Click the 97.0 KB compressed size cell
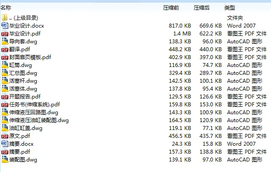Screen dimensions: 271x172 pos(212,160)
